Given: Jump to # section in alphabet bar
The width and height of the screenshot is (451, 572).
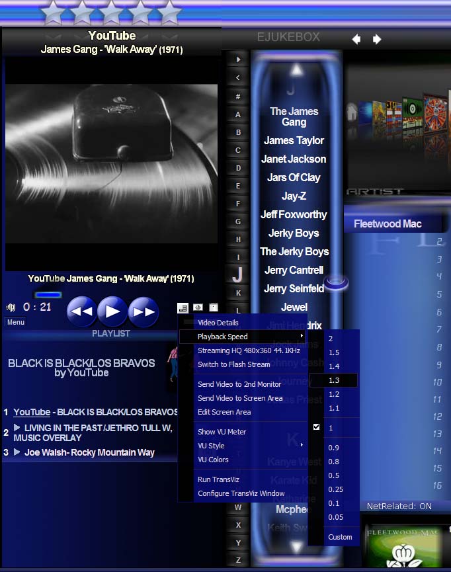Looking at the screenshot, I should pos(238,97).
